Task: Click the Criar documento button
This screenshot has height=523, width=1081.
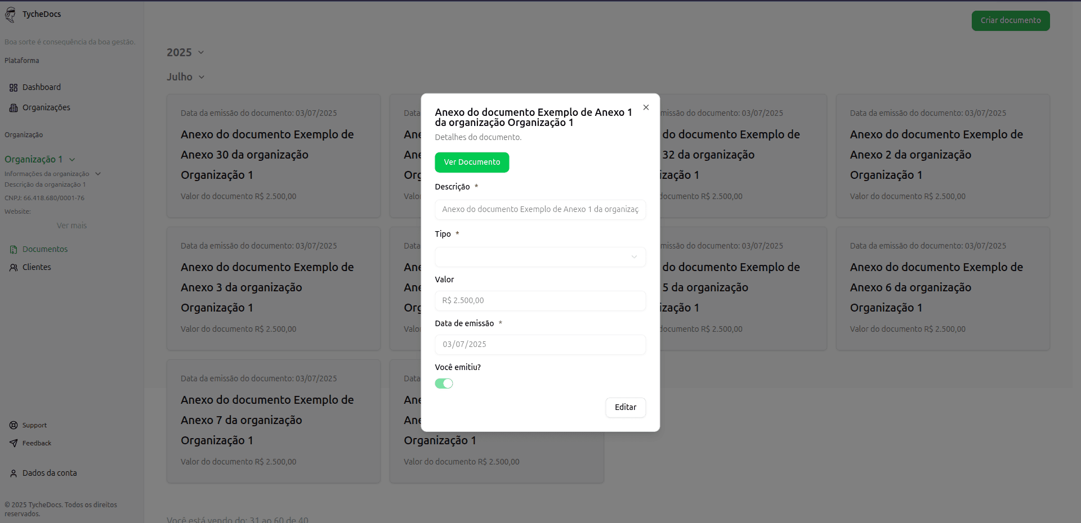Action: click(x=1010, y=21)
